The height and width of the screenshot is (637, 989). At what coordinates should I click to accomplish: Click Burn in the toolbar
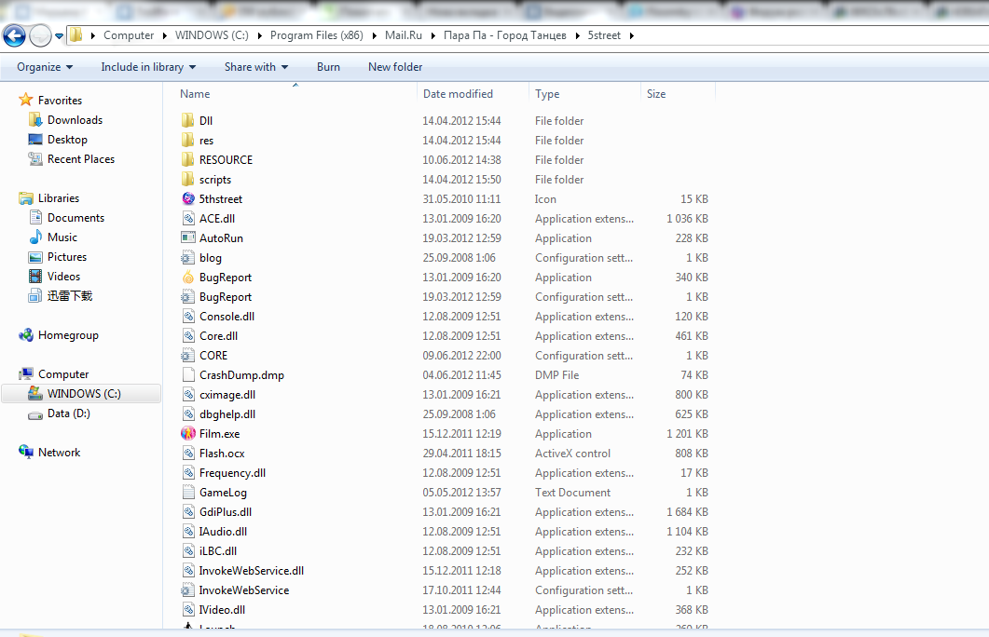pos(328,67)
